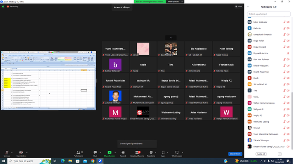Screen dimensions: 293x164
Task: Click the Start Video camera icon
Action: (21, 153)
